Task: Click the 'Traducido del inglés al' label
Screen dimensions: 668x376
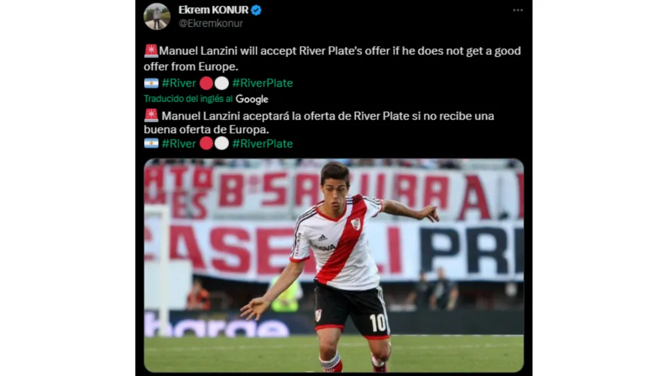Action: click(x=188, y=99)
